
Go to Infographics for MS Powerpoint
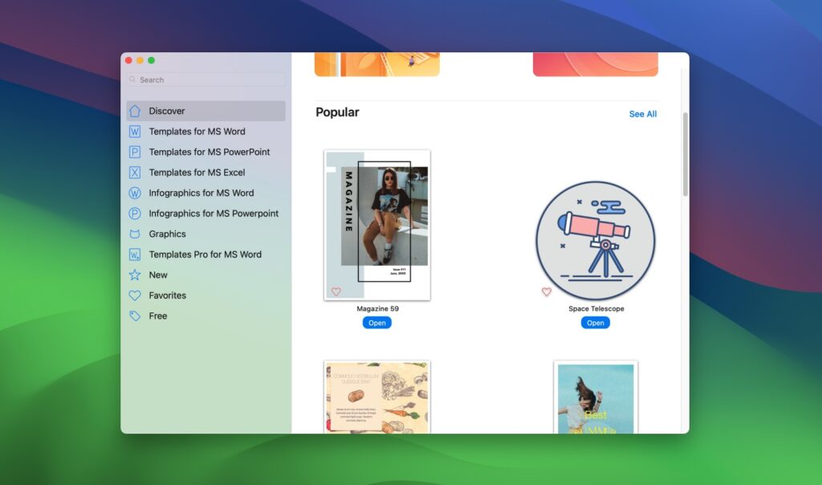coord(214,214)
